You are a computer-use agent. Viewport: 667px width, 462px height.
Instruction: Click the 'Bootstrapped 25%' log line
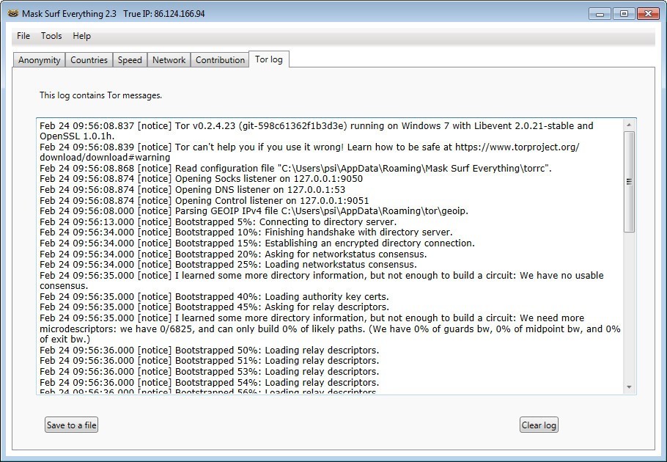tap(229, 265)
